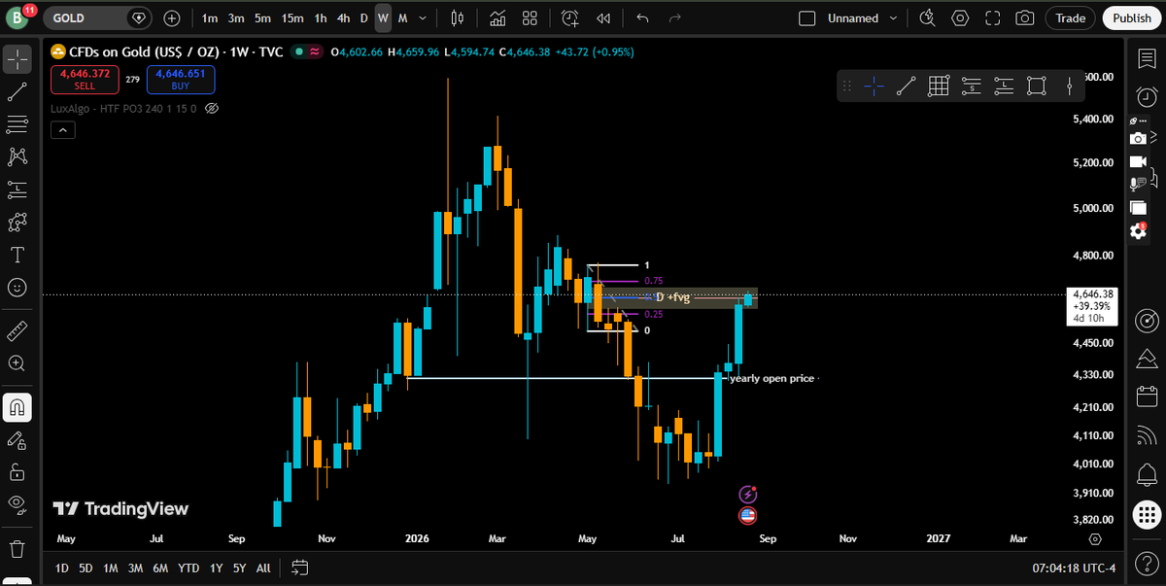1166x586 pixels.
Task: Collapse the indicator legend chevron
Action: (61, 129)
